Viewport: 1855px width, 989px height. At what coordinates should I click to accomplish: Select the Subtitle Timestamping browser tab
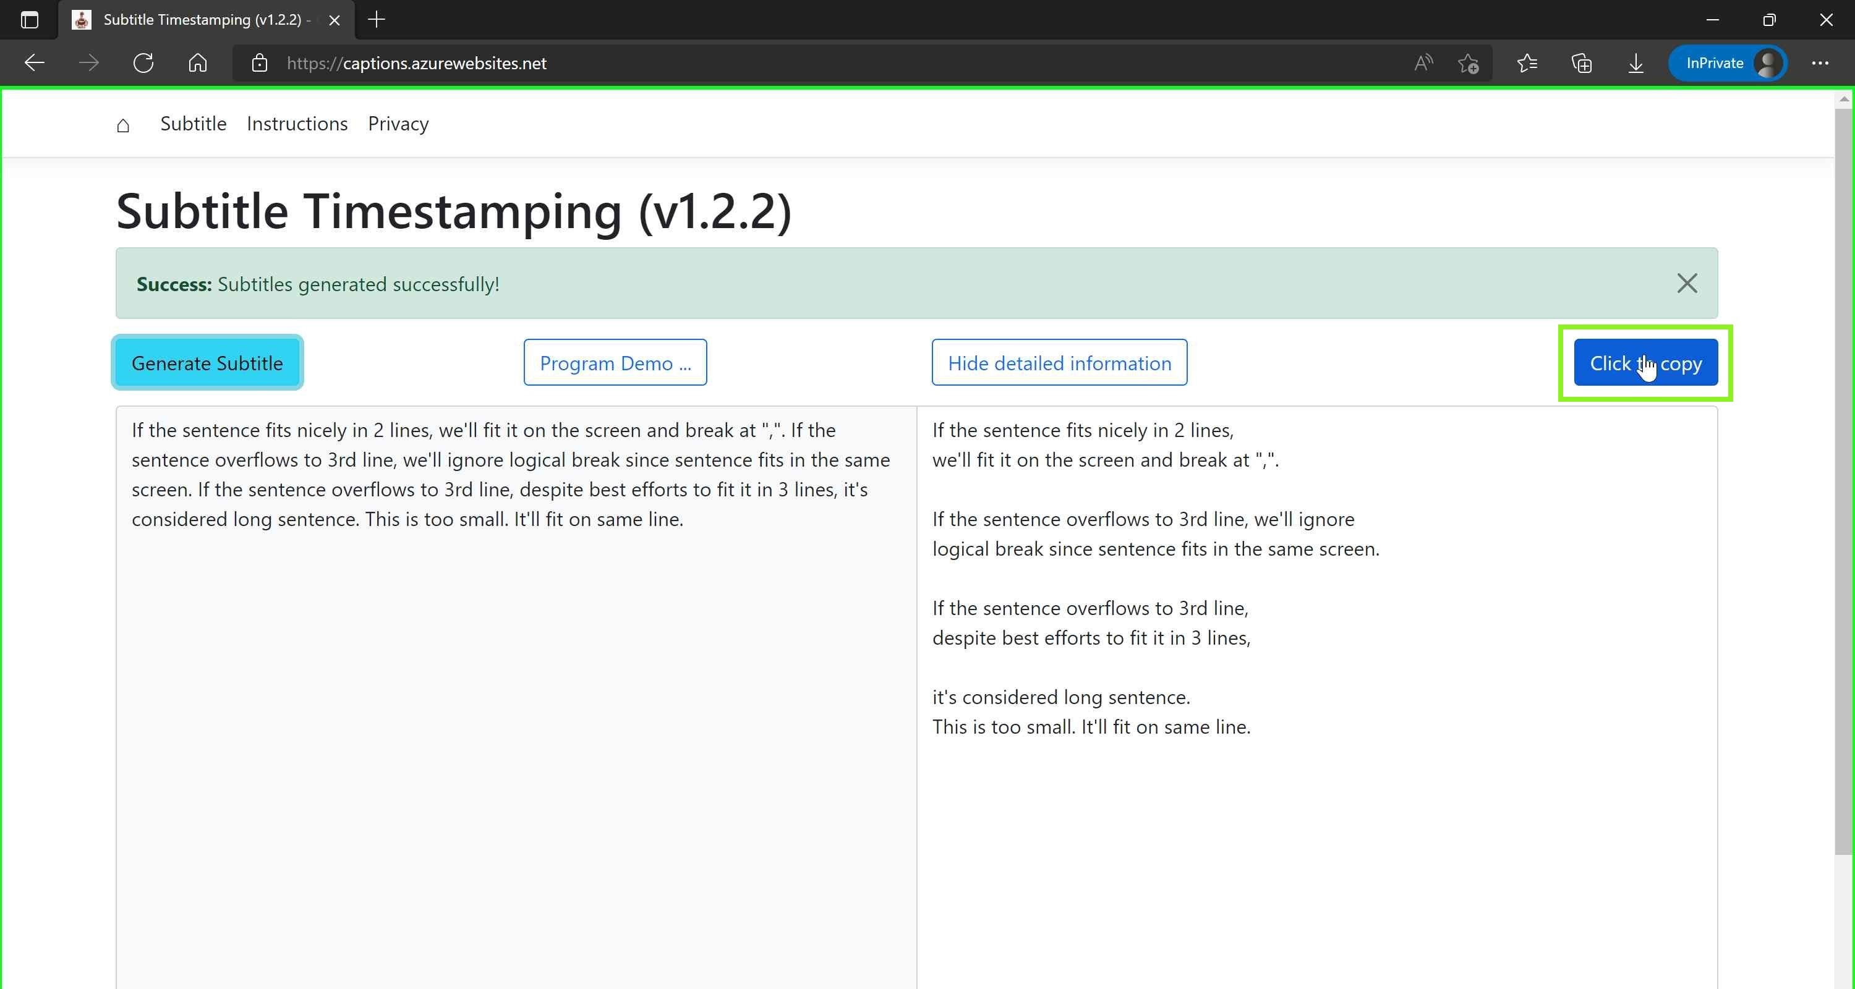(206, 19)
